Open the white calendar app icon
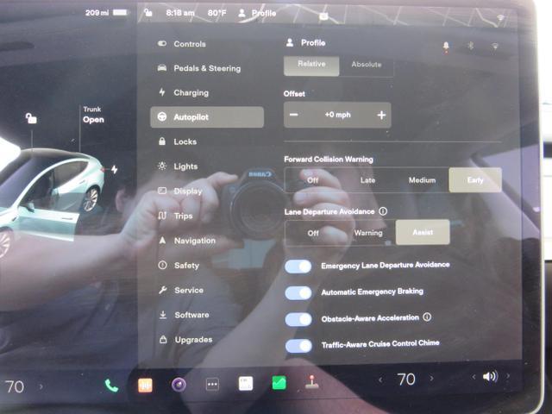The width and height of the screenshot is (552, 414). tap(246, 383)
